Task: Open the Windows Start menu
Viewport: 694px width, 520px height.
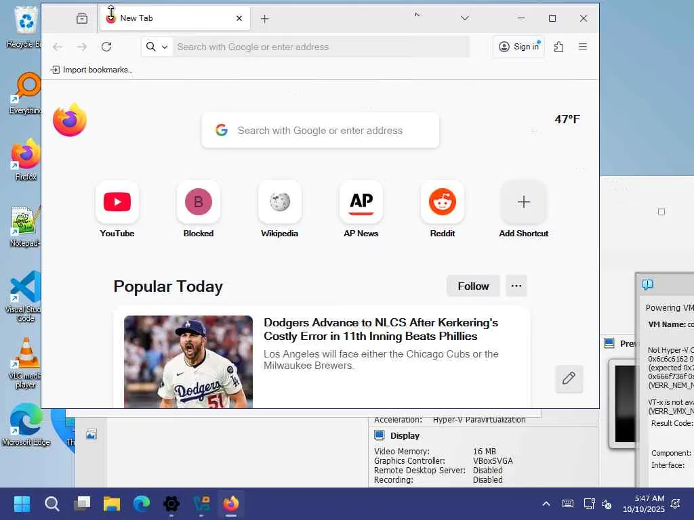Action: (22, 504)
